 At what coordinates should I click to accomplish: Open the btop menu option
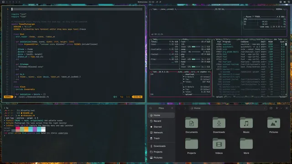click(163, 9)
